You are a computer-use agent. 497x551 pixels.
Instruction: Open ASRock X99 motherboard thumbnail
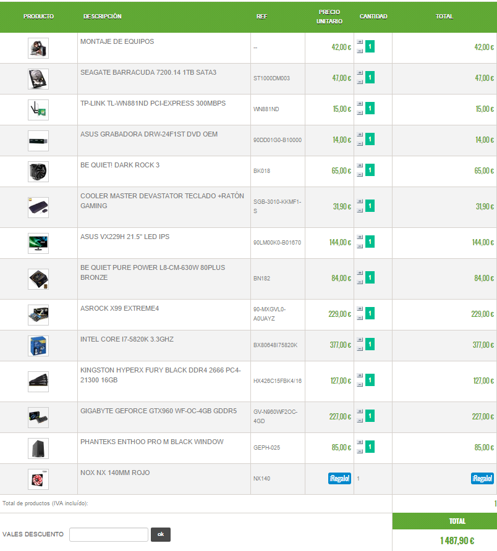tap(38, 315)
